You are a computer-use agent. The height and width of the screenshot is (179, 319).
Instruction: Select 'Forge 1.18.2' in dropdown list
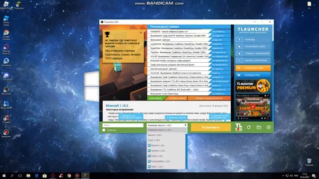[166, 140]
